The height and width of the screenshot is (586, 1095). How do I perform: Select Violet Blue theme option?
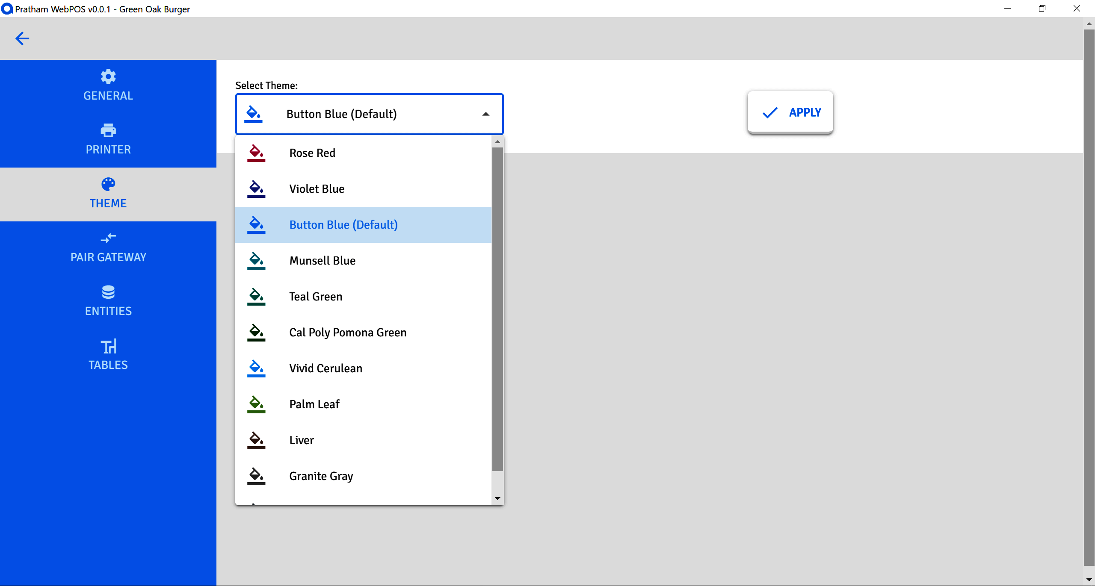click(317, 189)
